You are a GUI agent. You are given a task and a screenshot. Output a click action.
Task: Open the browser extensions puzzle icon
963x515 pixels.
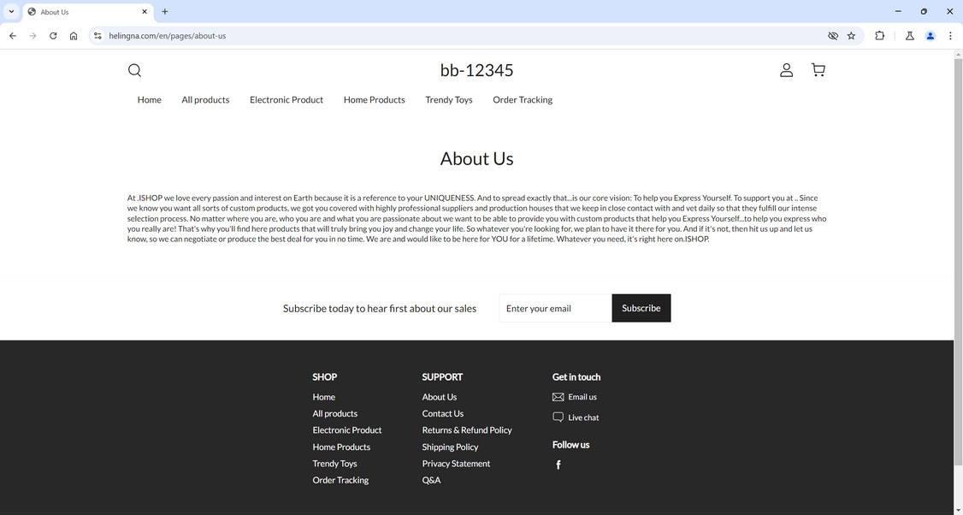(879, 36)
